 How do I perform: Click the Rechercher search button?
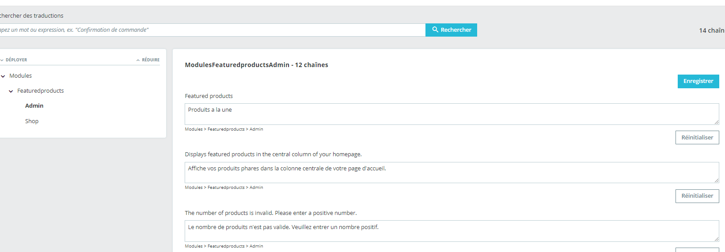click(x=451, y=30)
